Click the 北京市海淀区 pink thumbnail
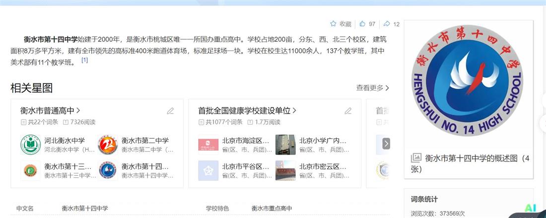The image size is (546, 218). [208, 145]
